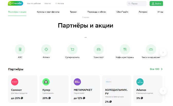173x106 pixels.
Task: Open Кафе и рестораны fork icon
Action: coord(125,49)
